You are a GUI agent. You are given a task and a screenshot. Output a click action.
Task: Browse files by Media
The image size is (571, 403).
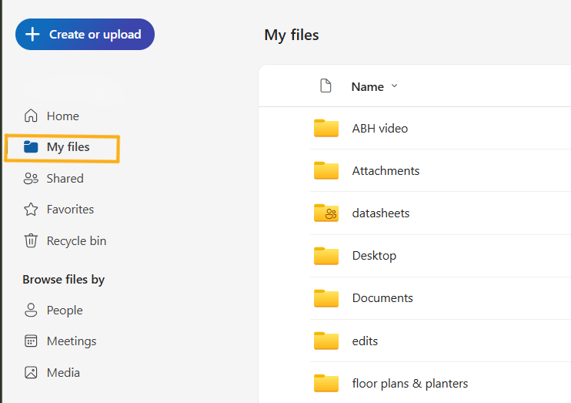coord(52,372)
